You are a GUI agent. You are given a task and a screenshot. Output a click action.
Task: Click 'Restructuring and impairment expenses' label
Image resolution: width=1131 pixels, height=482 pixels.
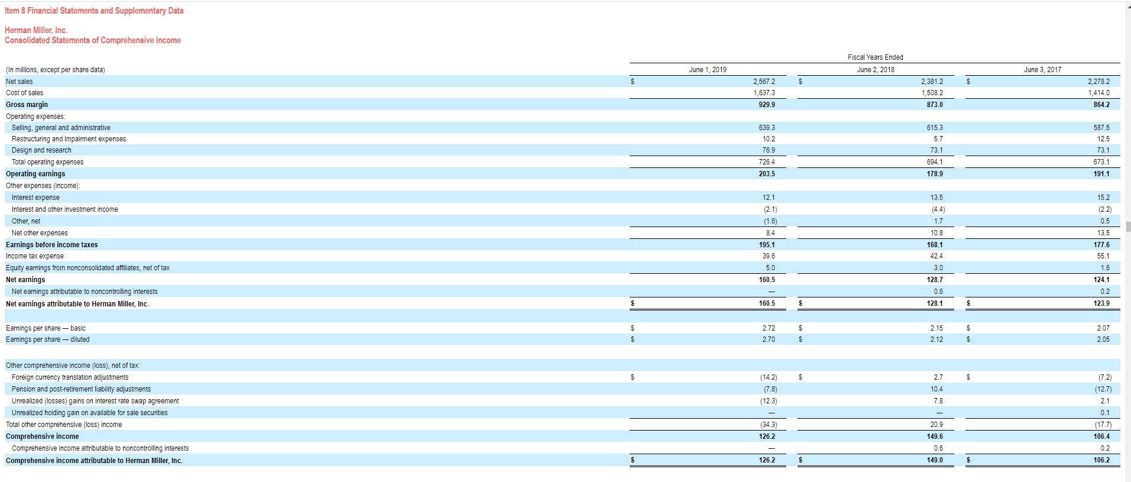[69, 139]
